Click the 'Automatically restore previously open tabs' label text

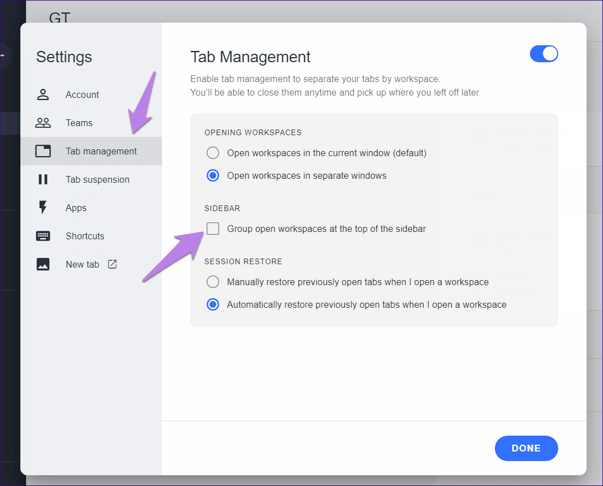(x=366, y=304)
